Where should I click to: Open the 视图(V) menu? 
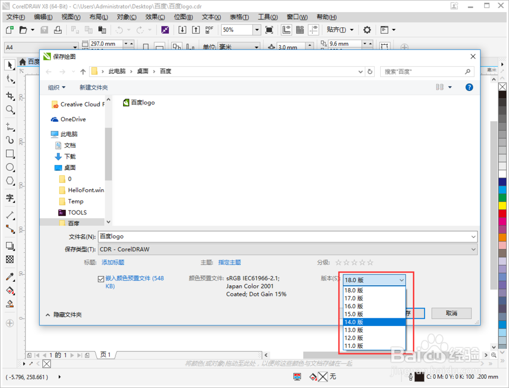coord(71,17)
